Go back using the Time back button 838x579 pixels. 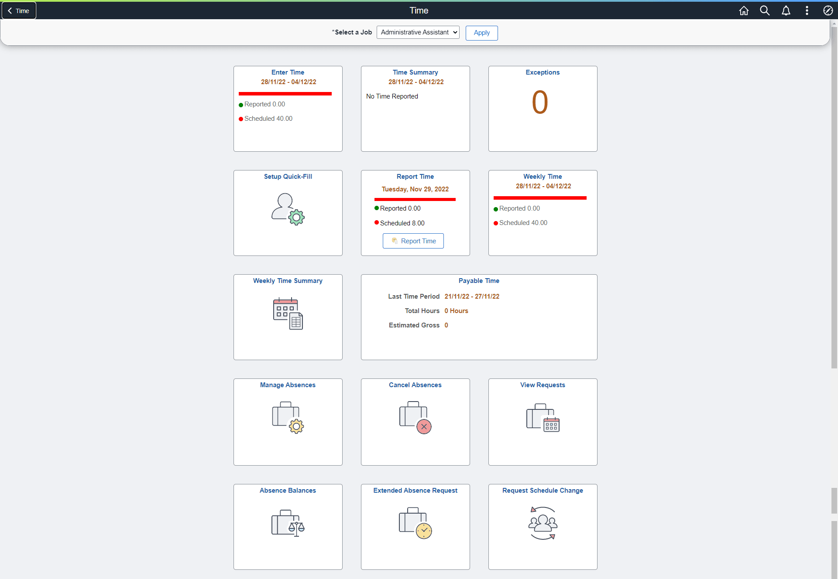tap(19, 11)
